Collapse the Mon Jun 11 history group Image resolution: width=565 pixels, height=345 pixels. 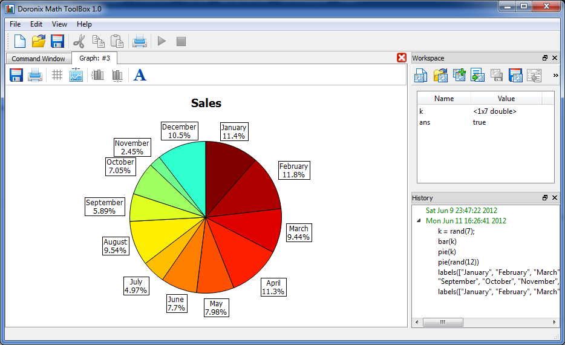[x=419, y=221]
